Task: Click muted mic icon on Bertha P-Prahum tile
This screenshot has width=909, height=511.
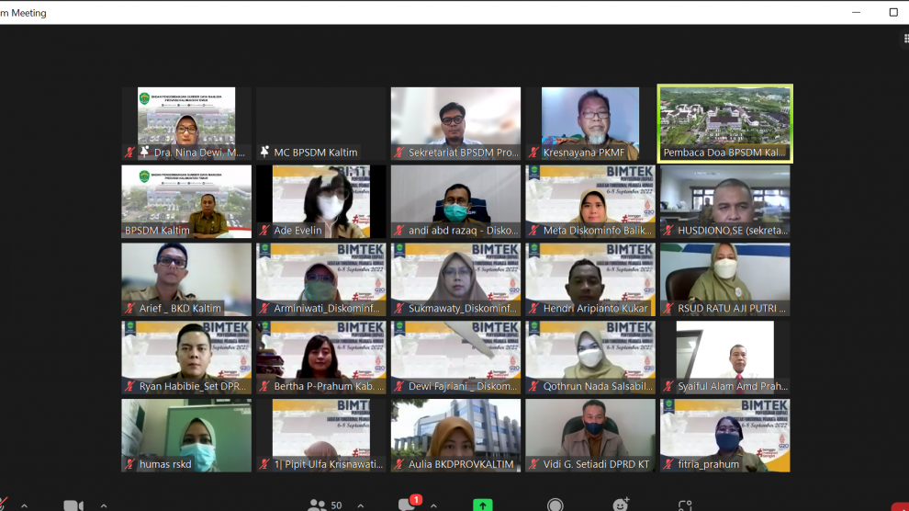Action: coord(264,386)
